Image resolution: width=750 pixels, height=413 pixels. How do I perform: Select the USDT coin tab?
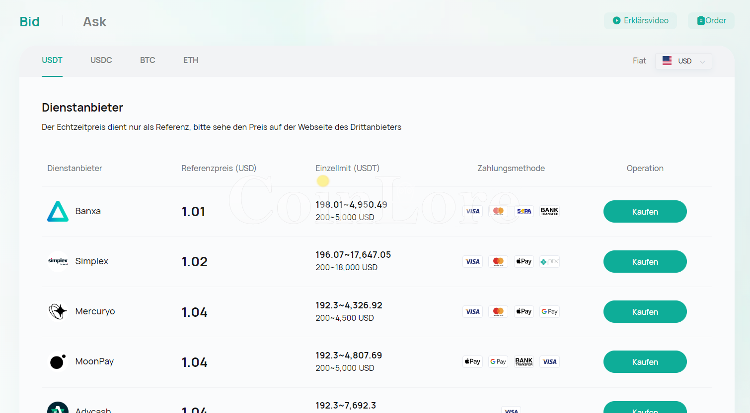pos(52,60)
